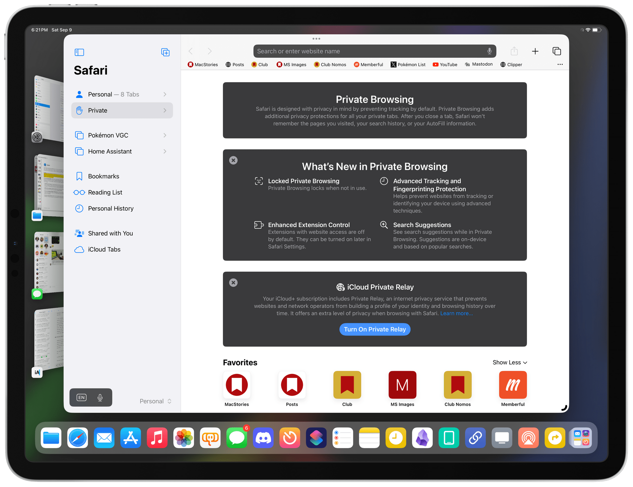The height and width of the screenshot is (487, 633).
Task: Open the Share sheet icon
Action: pyautogui.click(x=514, y=51)
